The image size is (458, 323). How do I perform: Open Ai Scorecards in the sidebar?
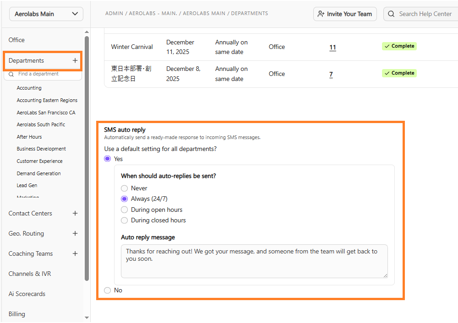(27, 294)
